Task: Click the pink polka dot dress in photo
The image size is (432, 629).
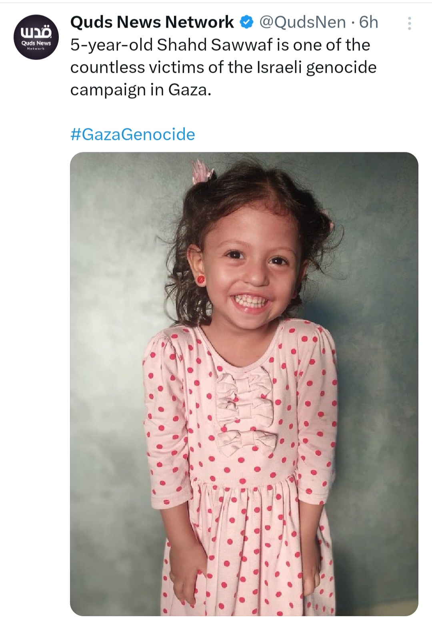Action: pos(244,520)
